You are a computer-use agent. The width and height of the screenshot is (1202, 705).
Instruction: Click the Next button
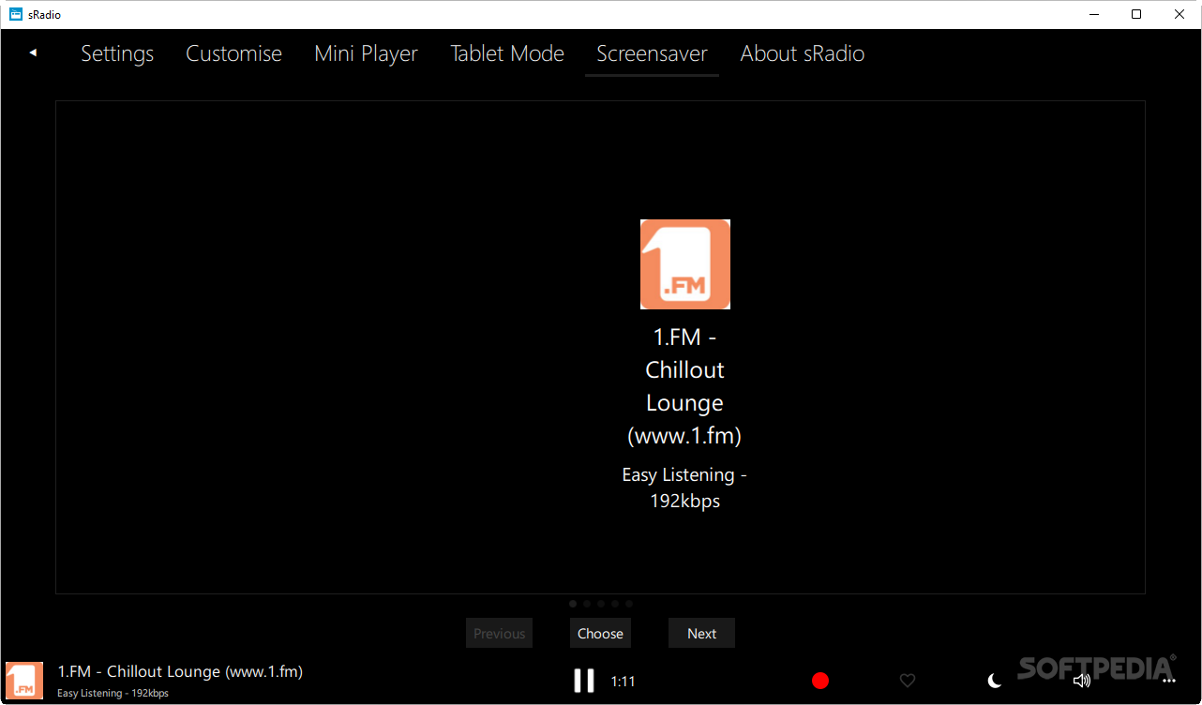coord(701,633)
